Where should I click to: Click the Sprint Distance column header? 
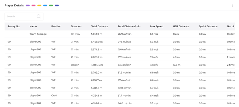[208, 26]
